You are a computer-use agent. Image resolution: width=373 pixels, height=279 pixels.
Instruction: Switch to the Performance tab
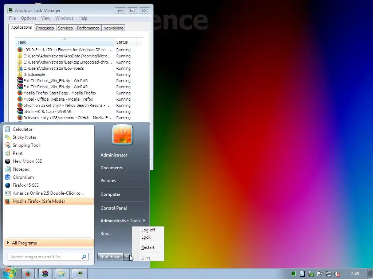(x=88, y=28)
